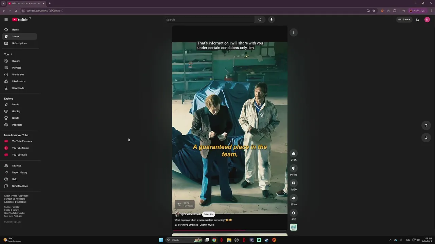Open the 1976 hashtag chip
This screenshot has height=244, width=435.
(x=185, y=204)
